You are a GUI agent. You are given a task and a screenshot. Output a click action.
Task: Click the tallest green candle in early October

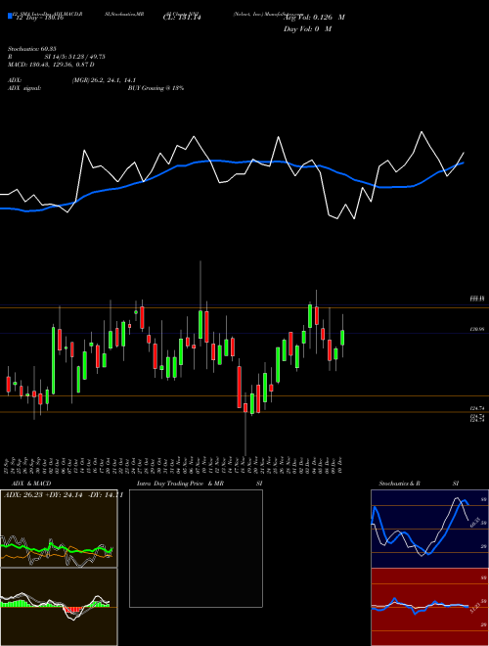pos(53,360)
